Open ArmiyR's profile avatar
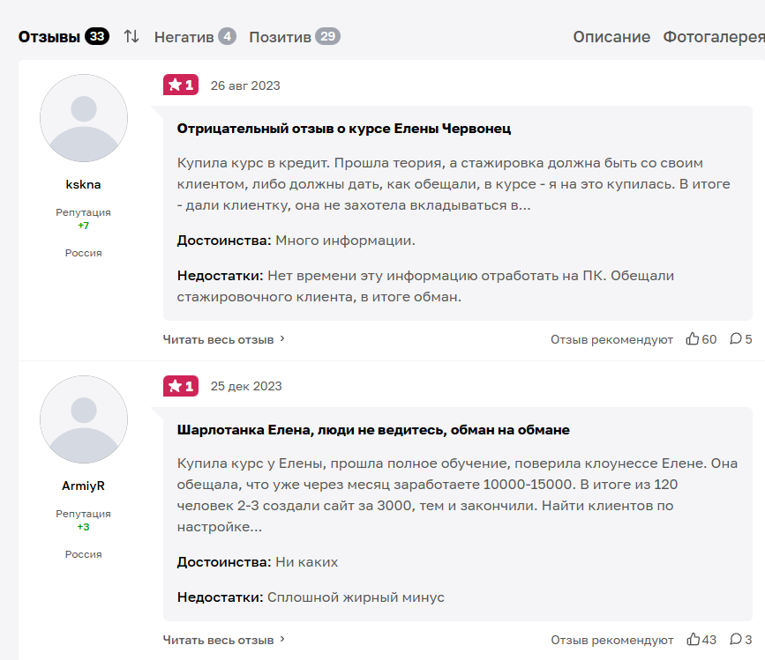Image resolution: width=765 pixels, height=660 pixels. click(x=84, y=419)
